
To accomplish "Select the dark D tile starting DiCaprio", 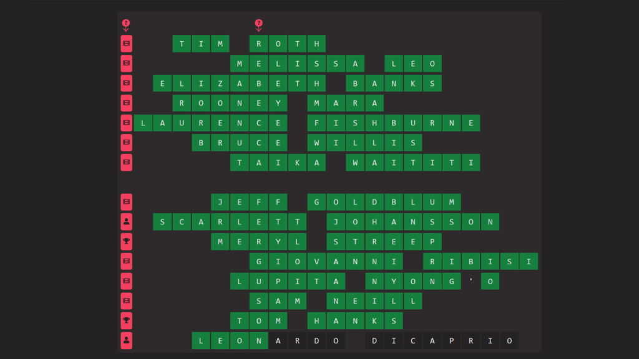I will (375, 341).
